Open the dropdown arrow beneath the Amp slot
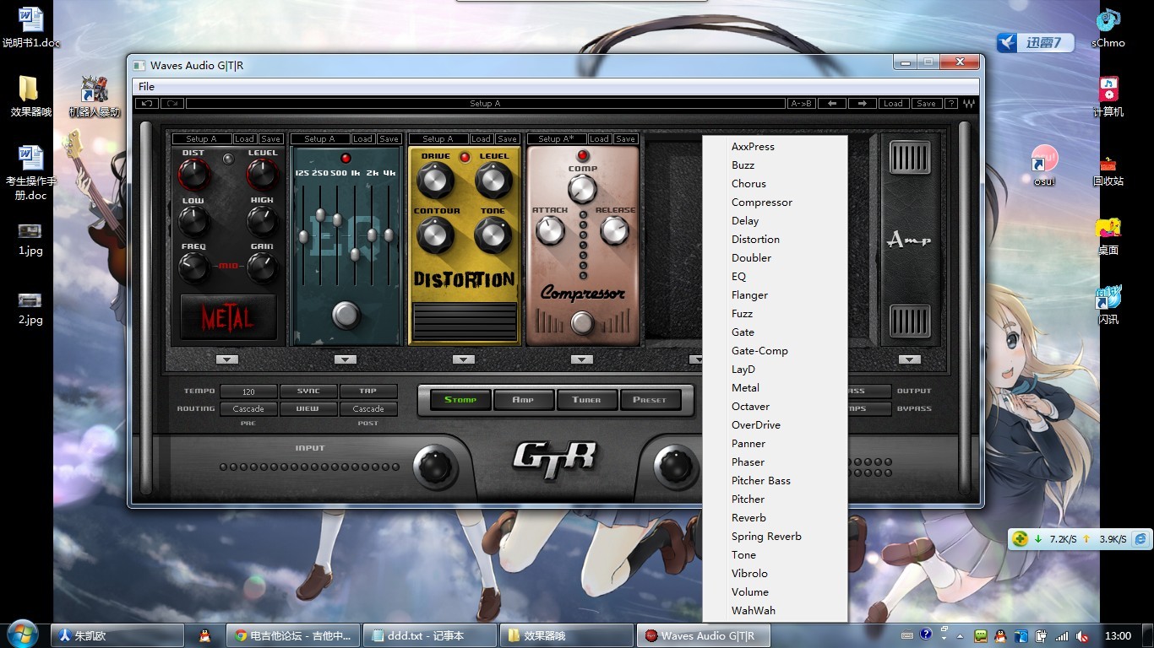1154x648 pixels. click(x=910, y=359)
